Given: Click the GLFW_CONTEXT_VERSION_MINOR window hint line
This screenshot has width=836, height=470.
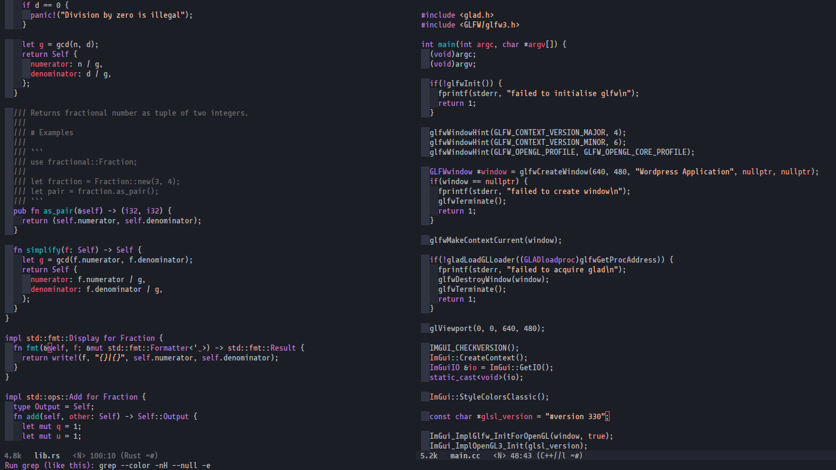Looking at the screenshot, I should 528,143.
